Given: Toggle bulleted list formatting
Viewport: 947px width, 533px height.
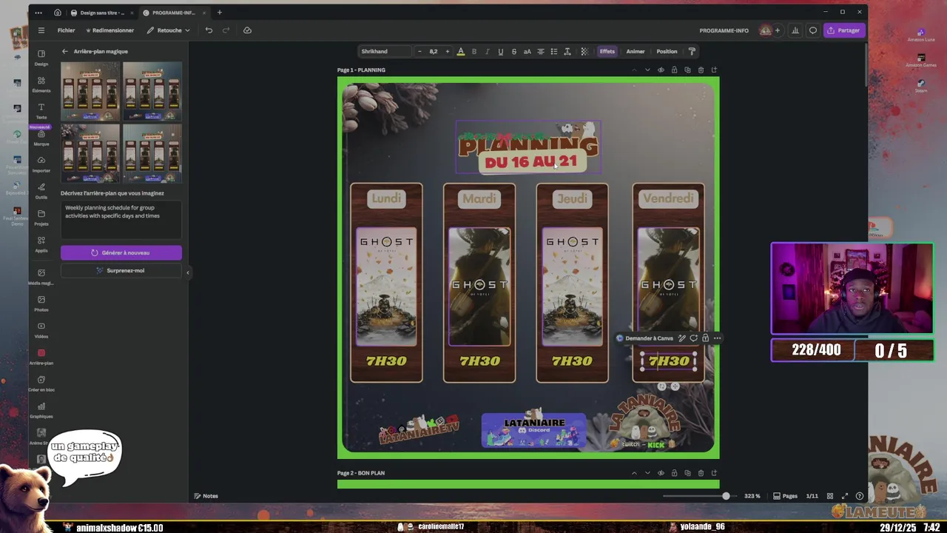Looking at the screenshot, I should tap(553, 51).
